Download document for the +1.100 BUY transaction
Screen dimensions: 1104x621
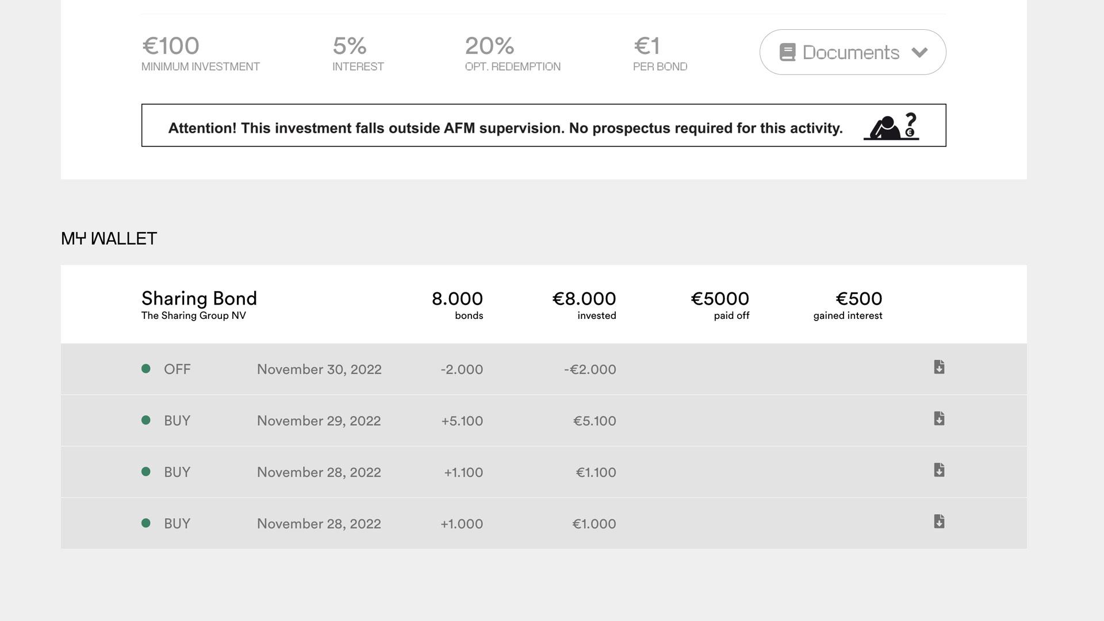coord(939,470)
